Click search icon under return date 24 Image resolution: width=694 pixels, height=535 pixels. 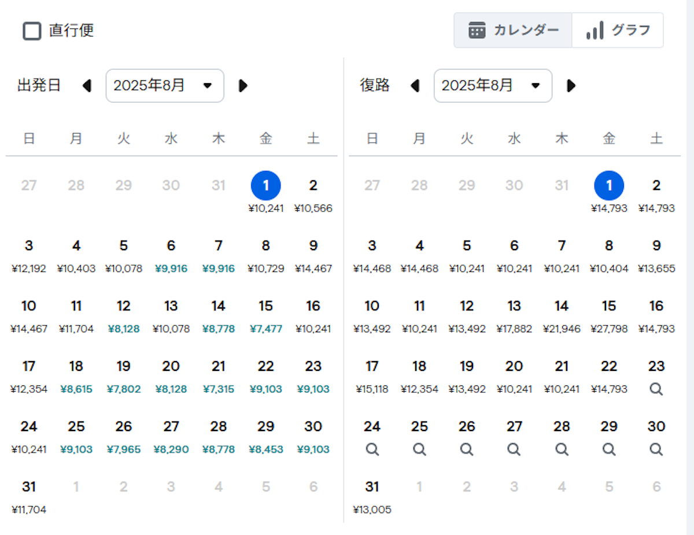(x=372, y=449)
